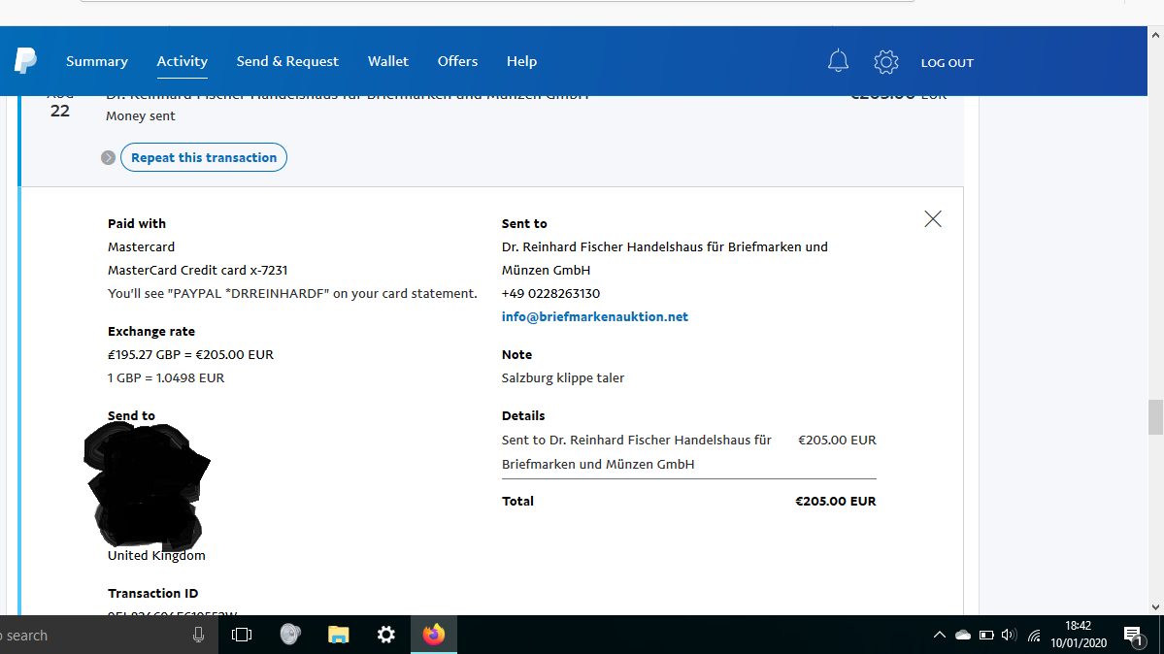Click the 'Transaction ID' heading
The height and width of the screenshot is (654, 1164).
click(x=153, y=593)
